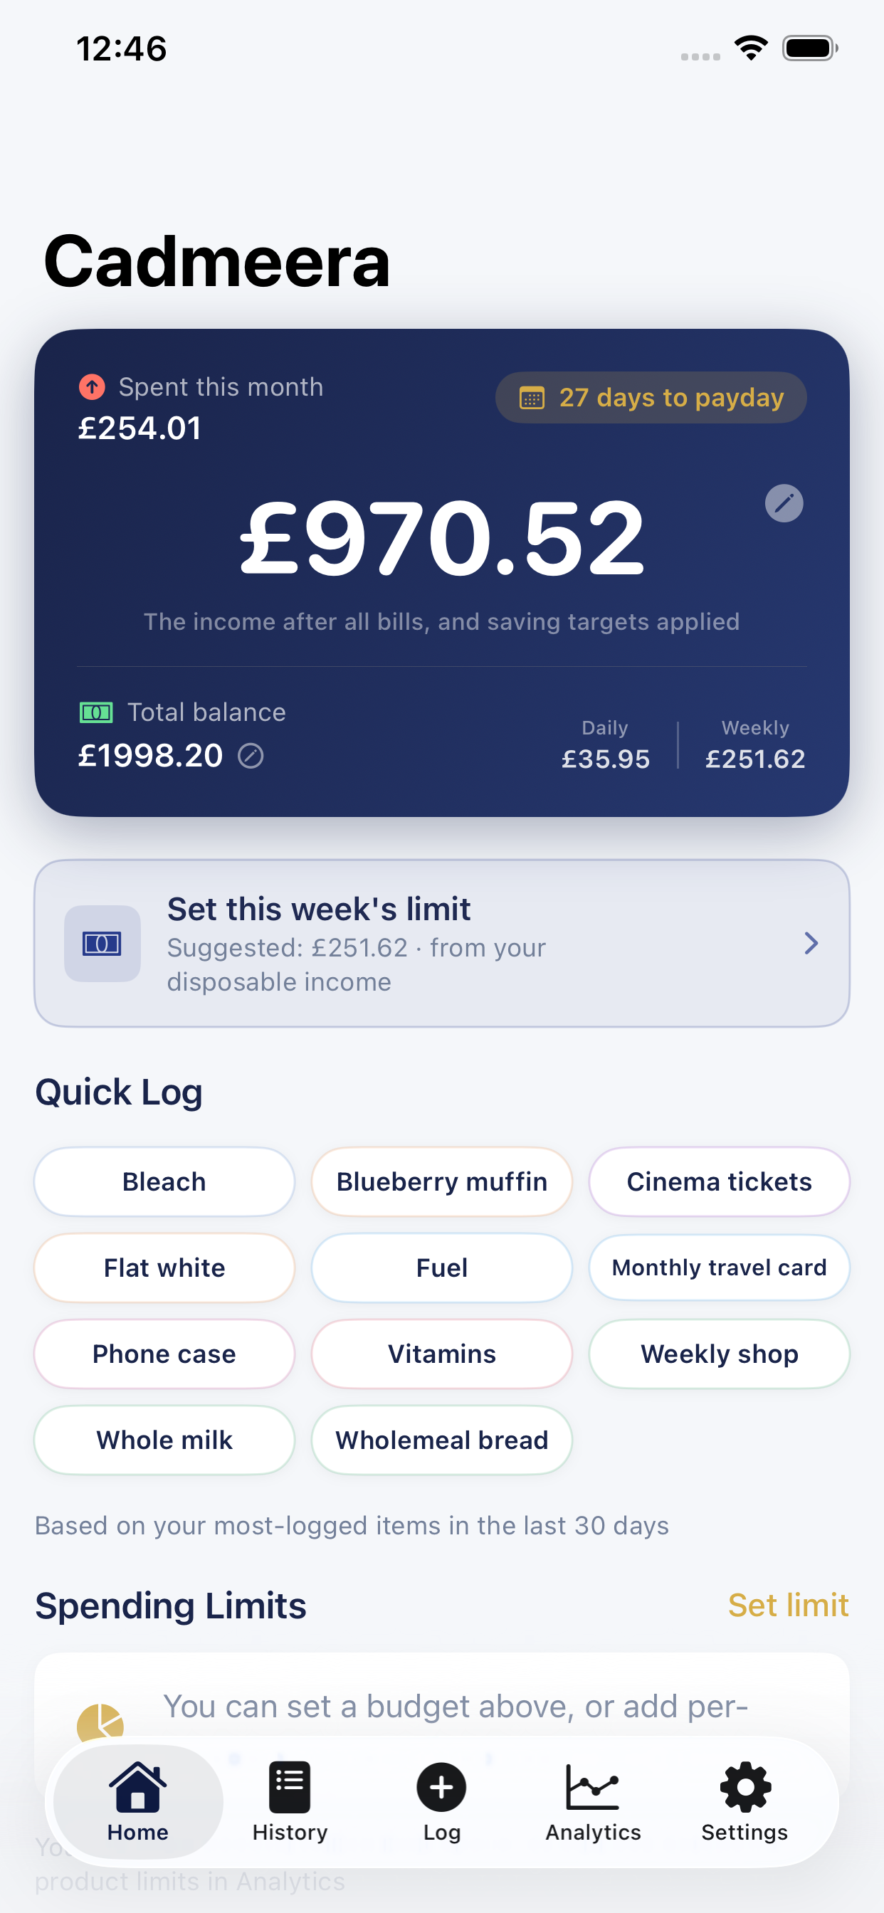
Task: Quick log a Flat white
Action: click(x=164, y=1268)
